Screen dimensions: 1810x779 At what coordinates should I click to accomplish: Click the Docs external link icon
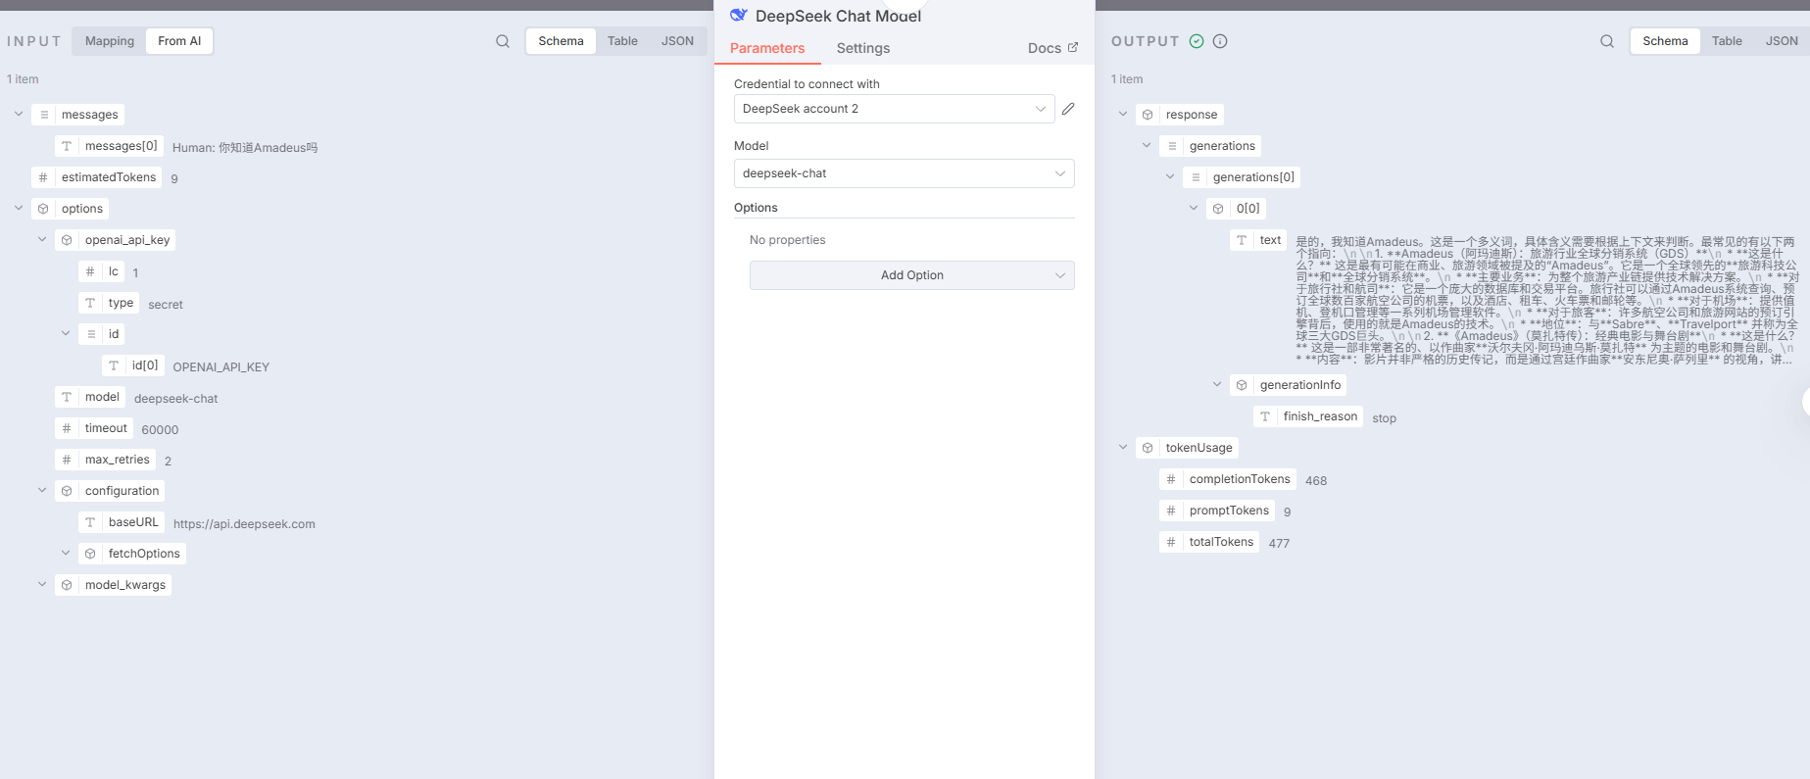[1073, 47]
